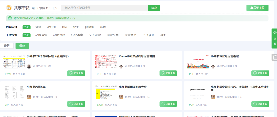This screenshot has width=277, height=117.
Task: Click 11人次下载 count text
Action: 202,74
